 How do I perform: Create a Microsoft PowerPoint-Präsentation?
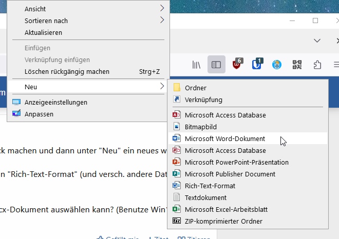click(x=248, y=163)
